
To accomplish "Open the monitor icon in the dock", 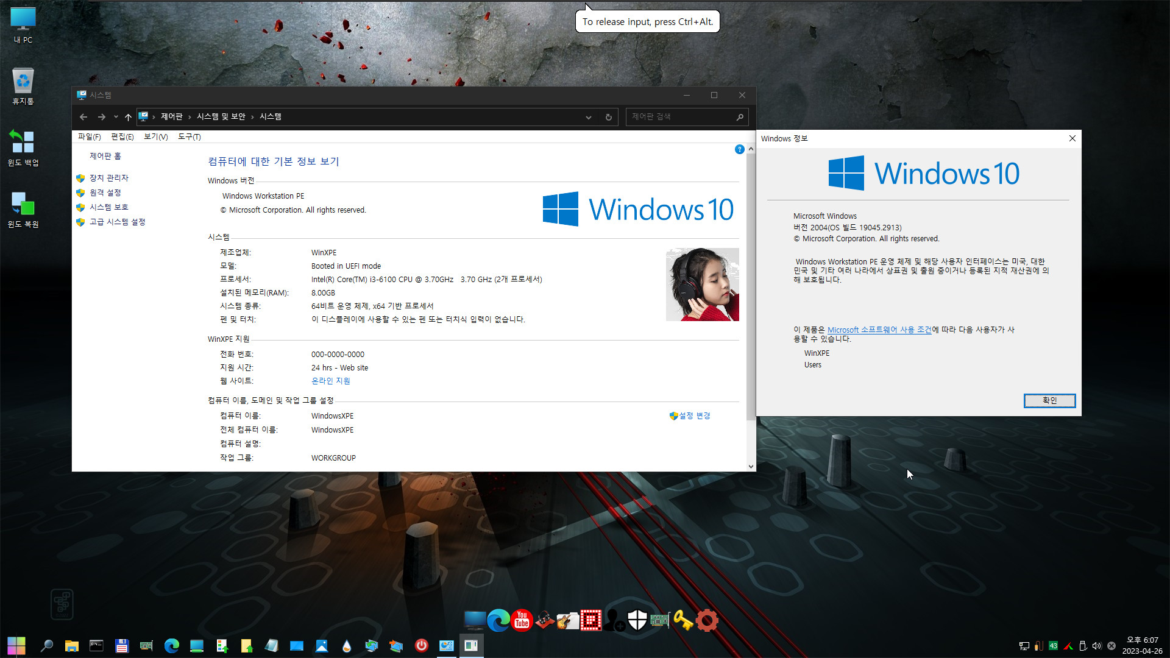I will click(x=475, y=620).
